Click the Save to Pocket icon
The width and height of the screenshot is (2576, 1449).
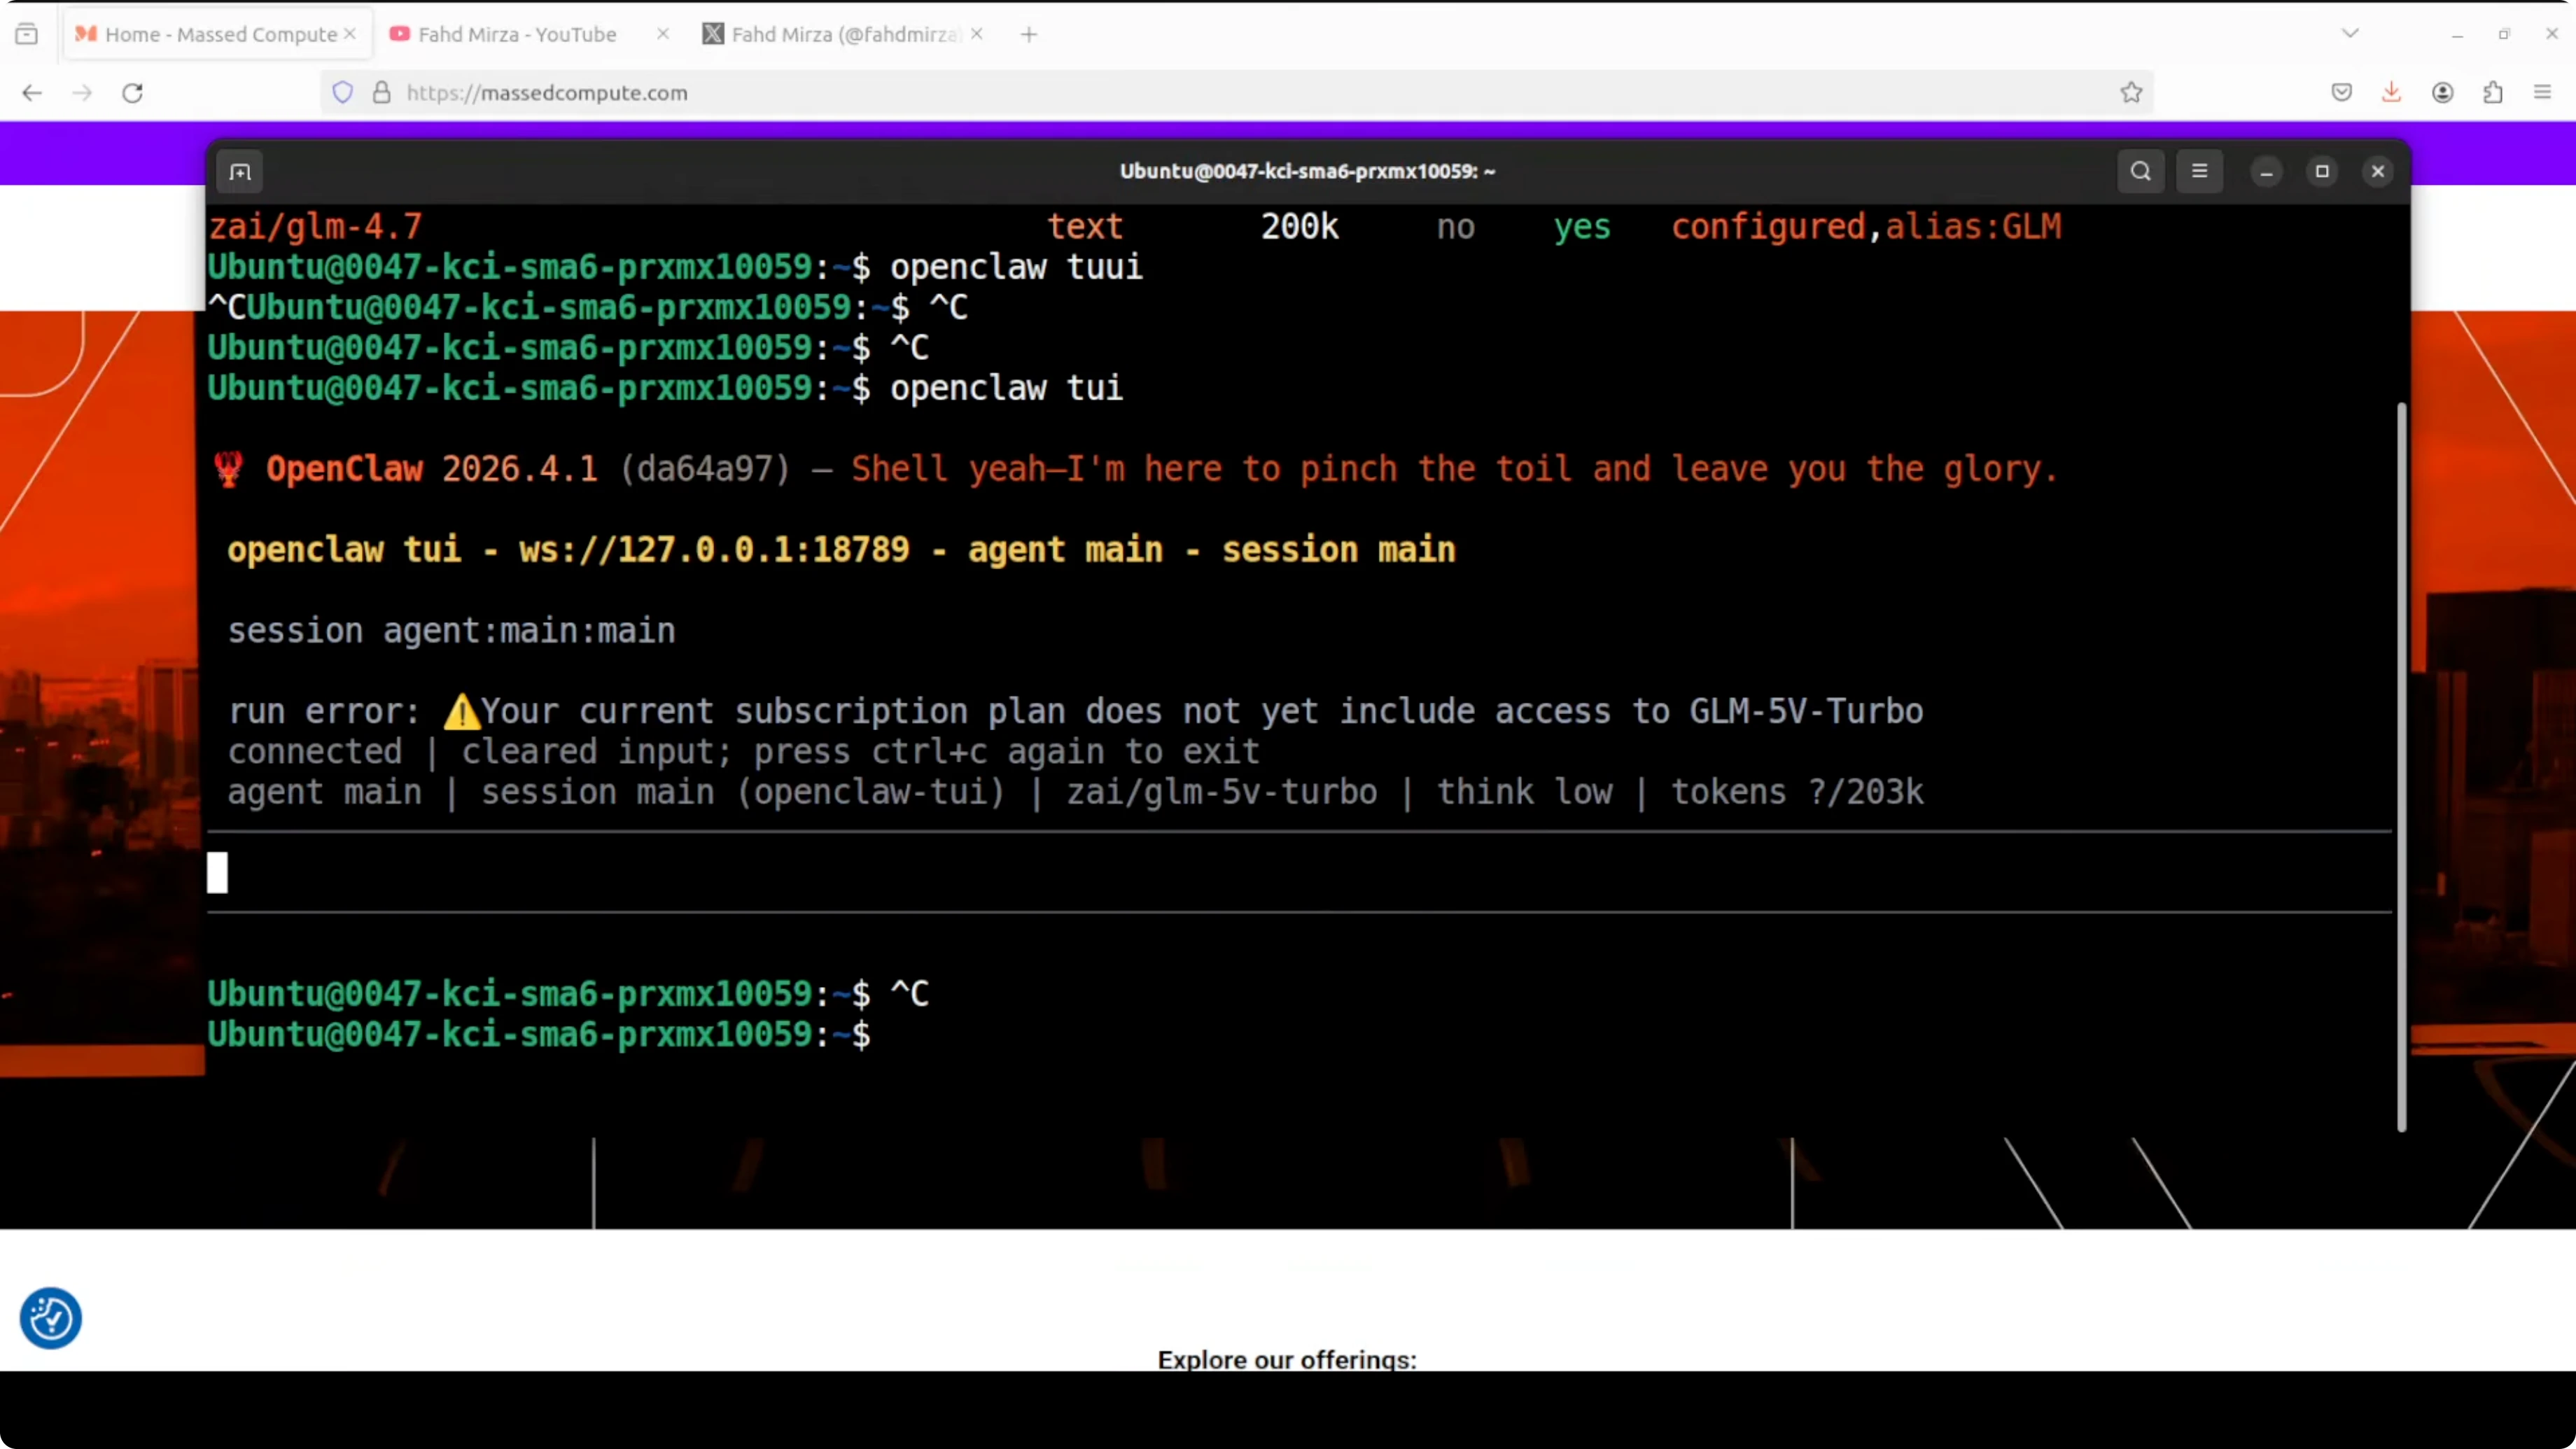click(x=2341, y=93)
